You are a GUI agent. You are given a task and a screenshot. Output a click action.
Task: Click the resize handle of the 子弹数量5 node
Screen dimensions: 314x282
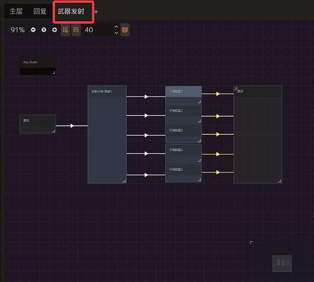pos(199,180)
